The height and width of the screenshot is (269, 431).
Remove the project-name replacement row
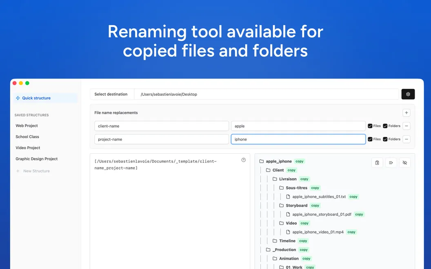point(406,139)
